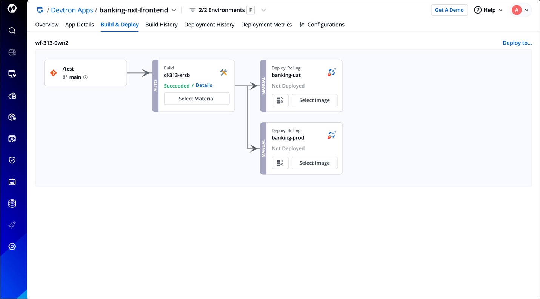The image size is (540, 299).
Task: Open the Deployment Metrics tab
Action: point(266,25)
